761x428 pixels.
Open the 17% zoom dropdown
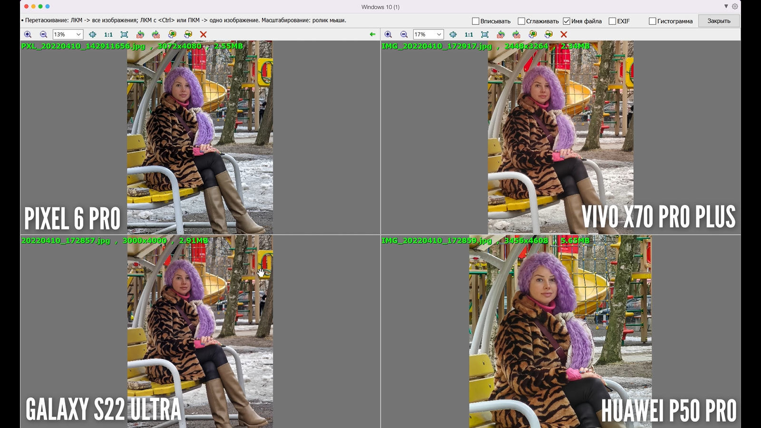(x=439, y=34)
